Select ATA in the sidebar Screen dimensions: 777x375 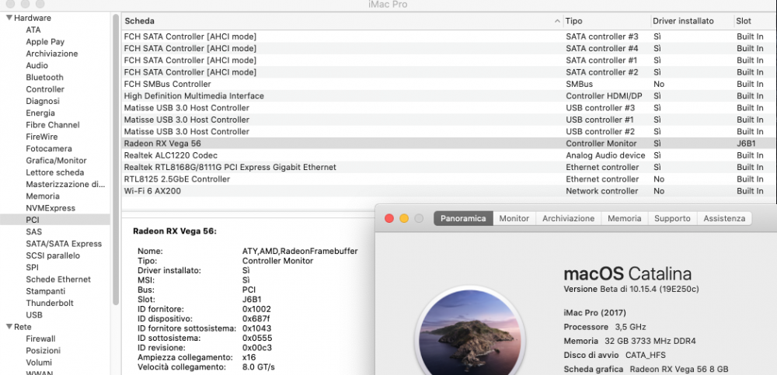33,30
